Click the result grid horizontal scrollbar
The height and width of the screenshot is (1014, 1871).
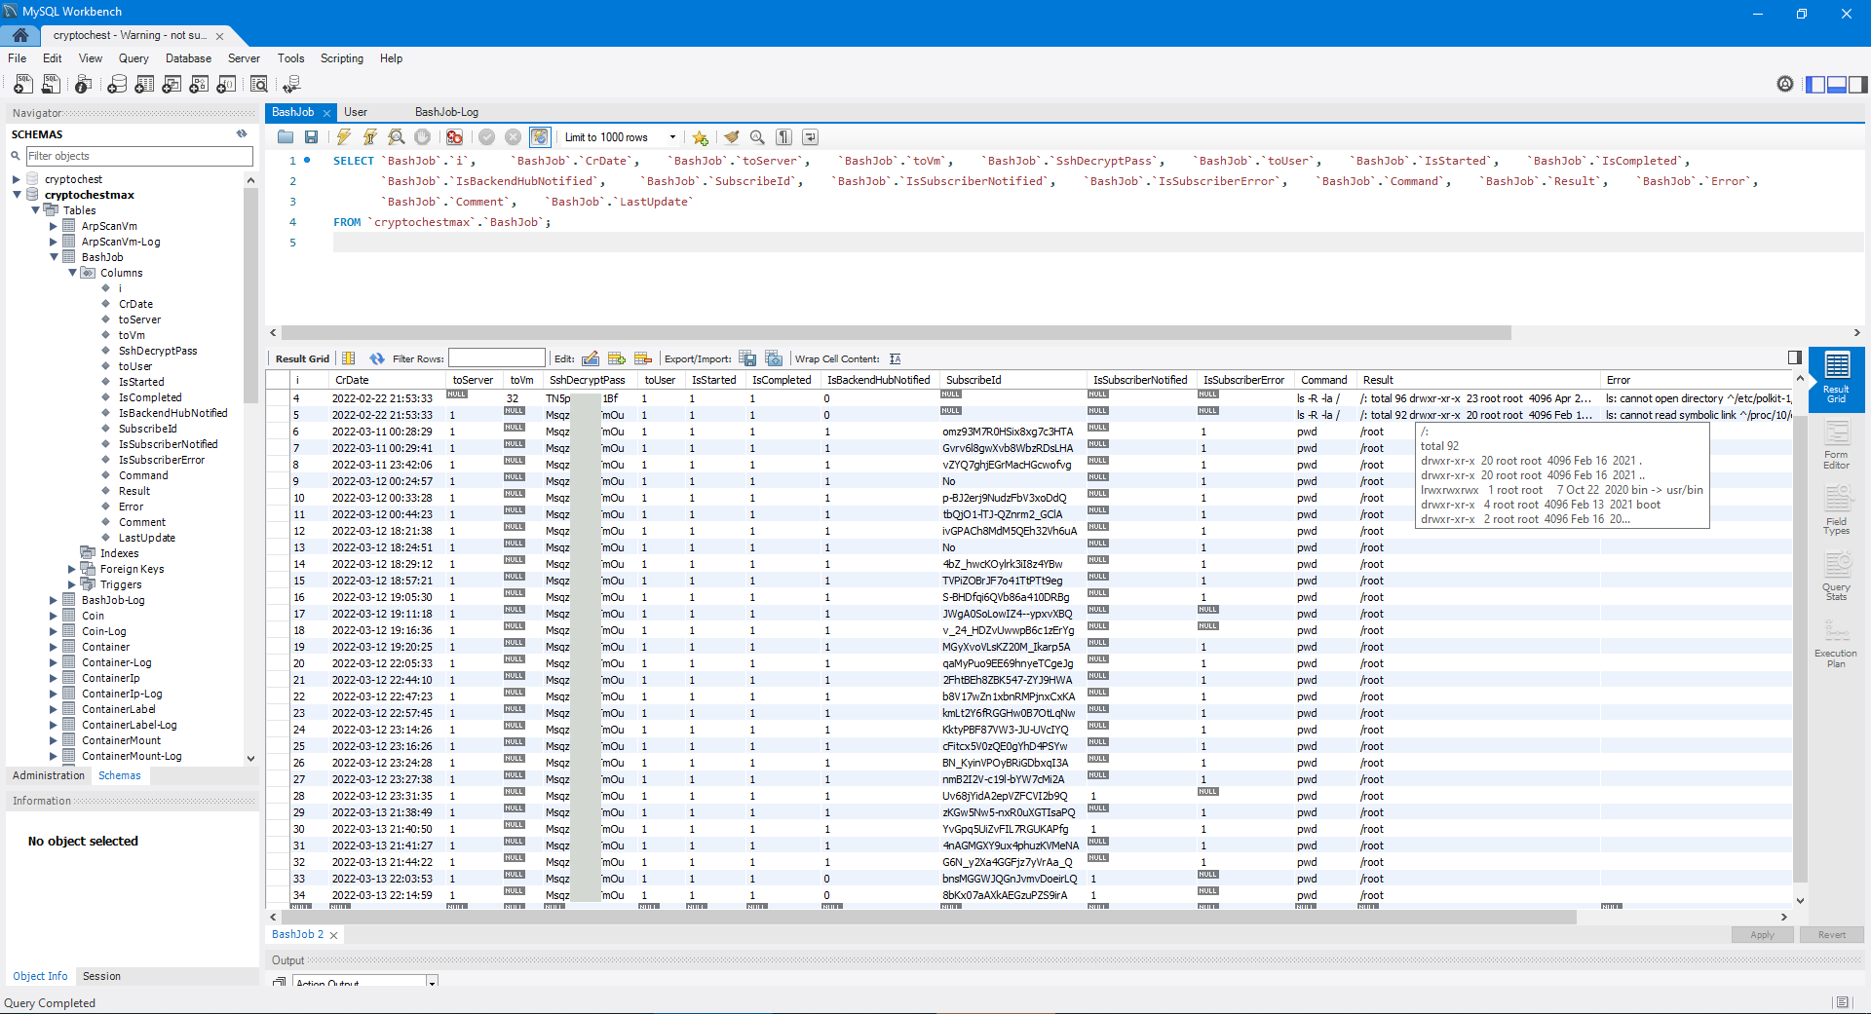pyautogui.click(x=929, y=917)
